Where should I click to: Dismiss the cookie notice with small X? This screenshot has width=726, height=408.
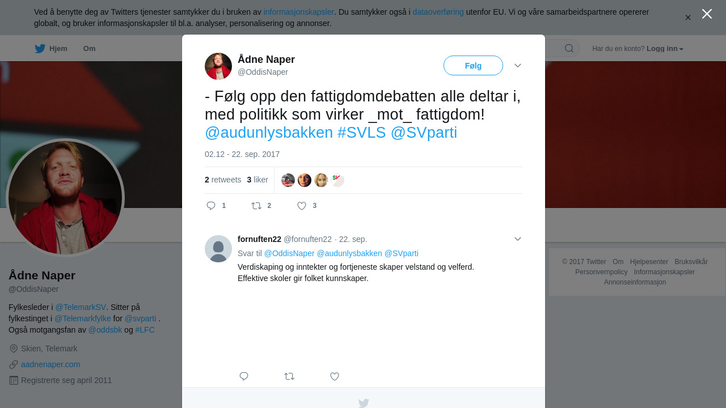[x=688, y=18]
